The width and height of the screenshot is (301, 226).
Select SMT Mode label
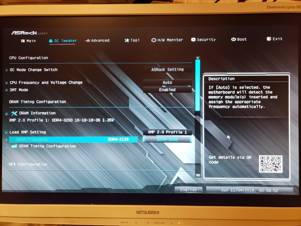(x=19, y=90)
